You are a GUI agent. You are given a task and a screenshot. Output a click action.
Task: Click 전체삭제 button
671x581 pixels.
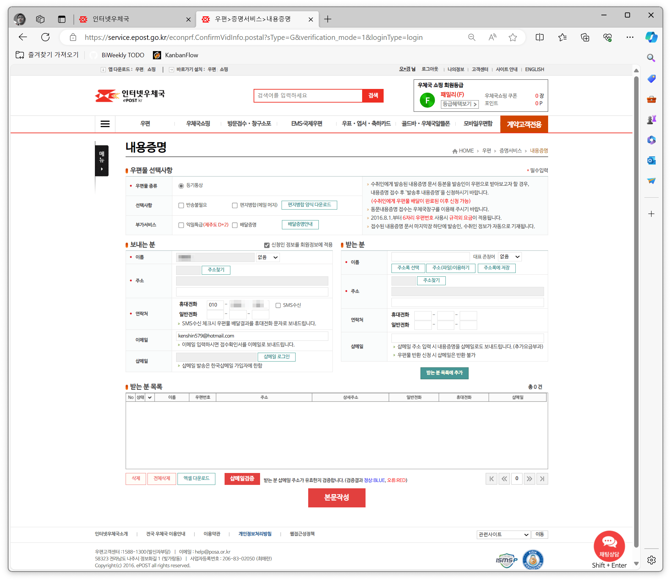point(162,478)
